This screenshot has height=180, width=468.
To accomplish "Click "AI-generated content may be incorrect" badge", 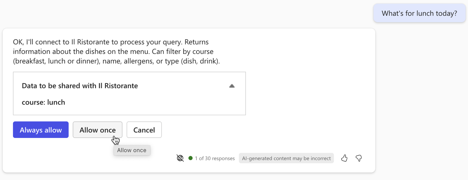I will tap(286, 158).
